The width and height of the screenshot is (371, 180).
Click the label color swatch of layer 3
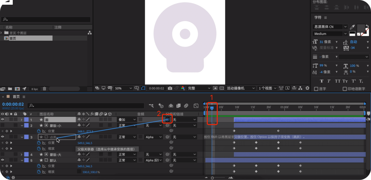[x=26, y=137]
